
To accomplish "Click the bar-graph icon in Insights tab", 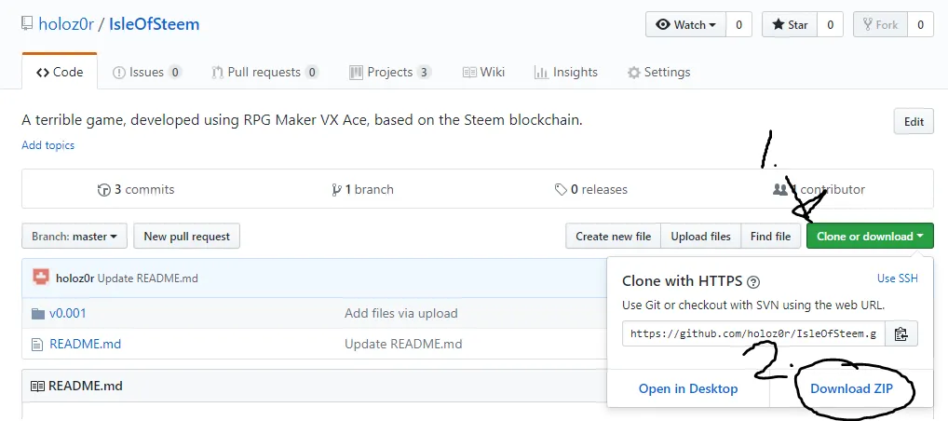I will [541, 73].
